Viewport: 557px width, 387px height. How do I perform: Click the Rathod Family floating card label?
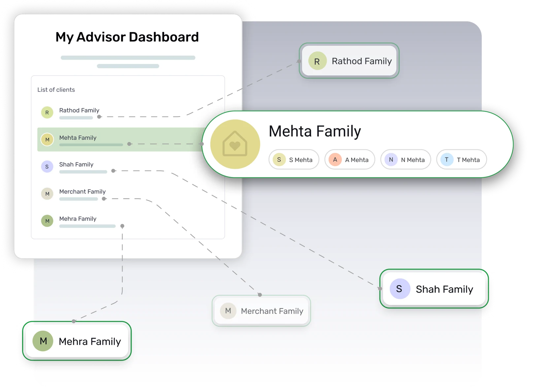pyautogui.click(x=362, y=61)
